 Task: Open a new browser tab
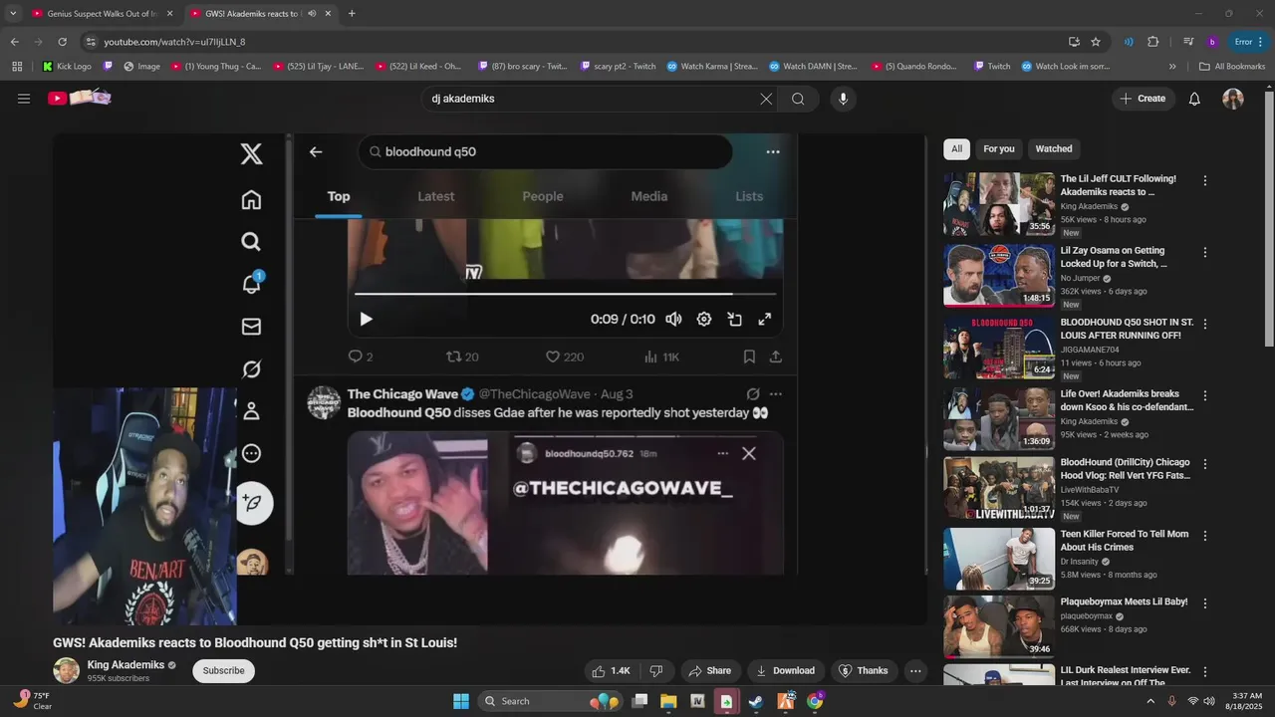tap(352, 13)
